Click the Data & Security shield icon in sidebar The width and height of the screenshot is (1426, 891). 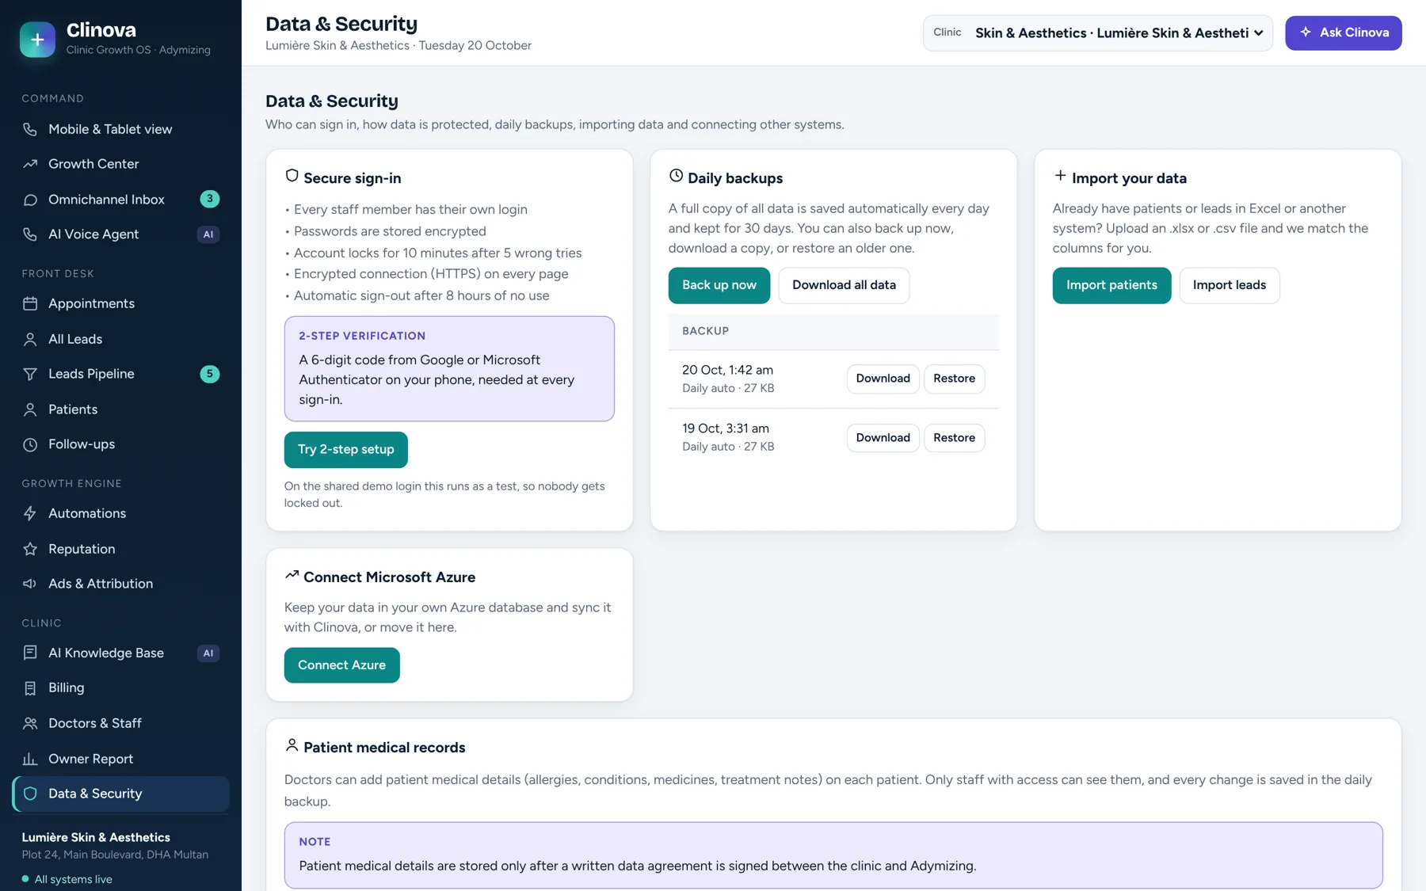click(x=30, y=794)
